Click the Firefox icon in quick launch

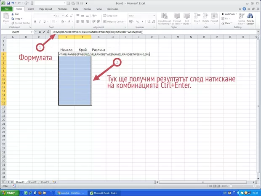point(40,193)
